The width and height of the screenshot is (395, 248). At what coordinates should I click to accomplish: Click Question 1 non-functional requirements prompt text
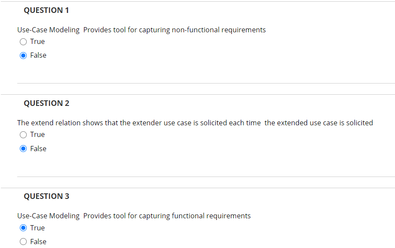141,30
